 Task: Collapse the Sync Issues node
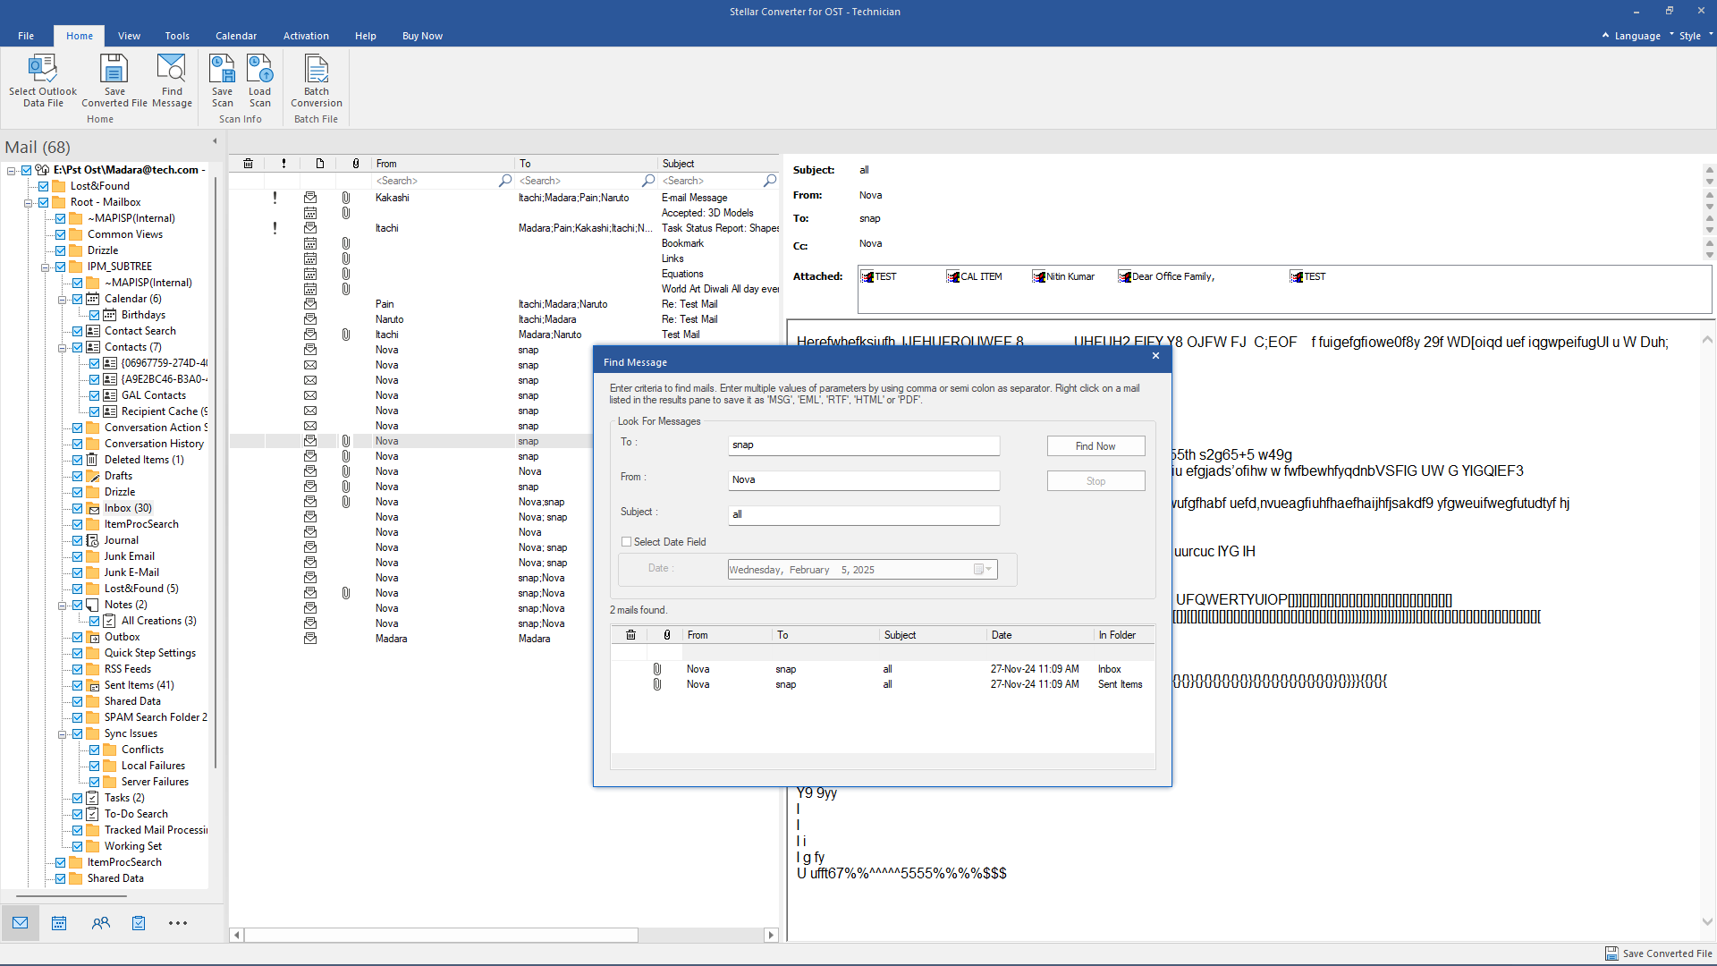coord(62,733)
